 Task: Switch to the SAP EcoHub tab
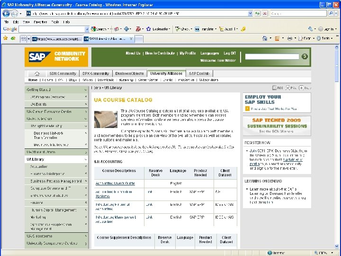pos(199,73)
